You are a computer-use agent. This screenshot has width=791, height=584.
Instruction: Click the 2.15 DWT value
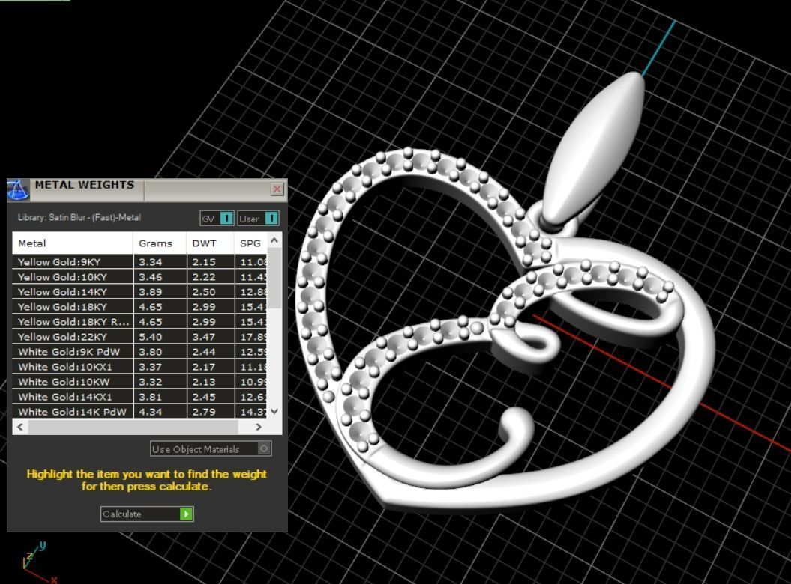click(x=204, y=262)
